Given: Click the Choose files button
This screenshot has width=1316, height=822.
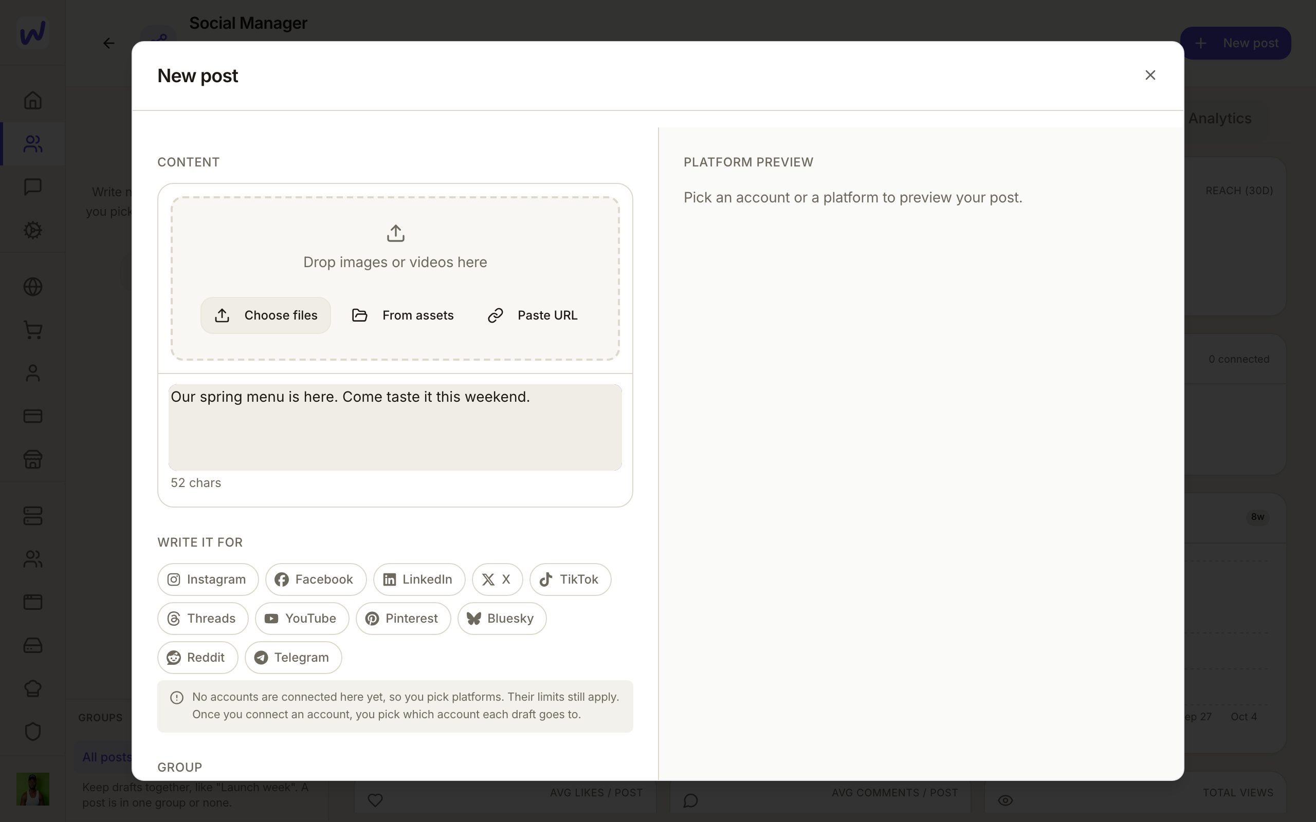Looking at the screenshot, I should (265, 315).
